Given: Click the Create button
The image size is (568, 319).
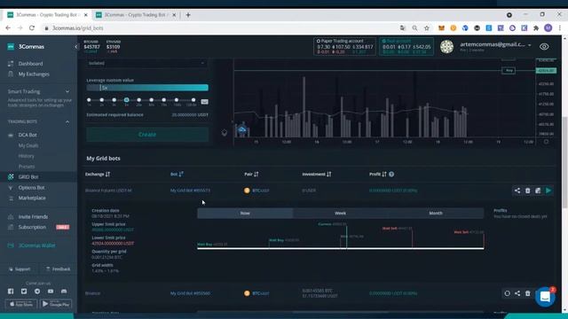Looking at the screenshot, I should pos(147,135).
